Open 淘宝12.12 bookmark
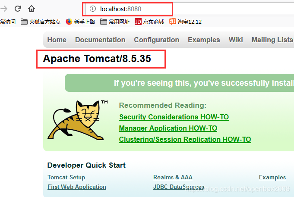 tap(185, 22)
